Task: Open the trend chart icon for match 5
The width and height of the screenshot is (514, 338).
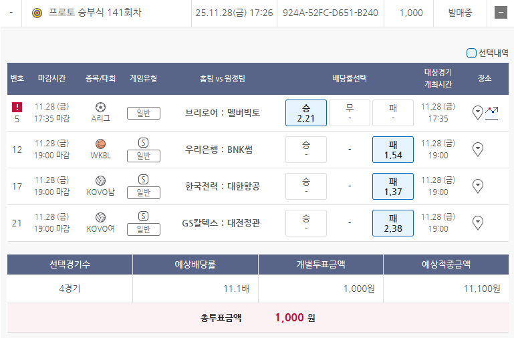Action: click(492, 112)
